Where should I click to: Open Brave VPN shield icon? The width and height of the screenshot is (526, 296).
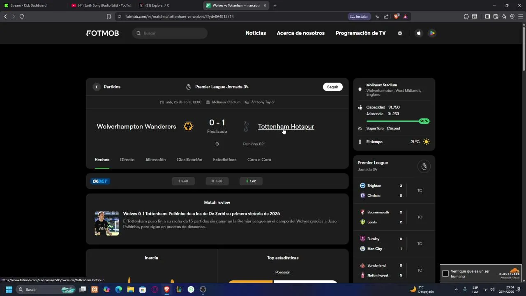pyautogui.click(x=512, y=16)
